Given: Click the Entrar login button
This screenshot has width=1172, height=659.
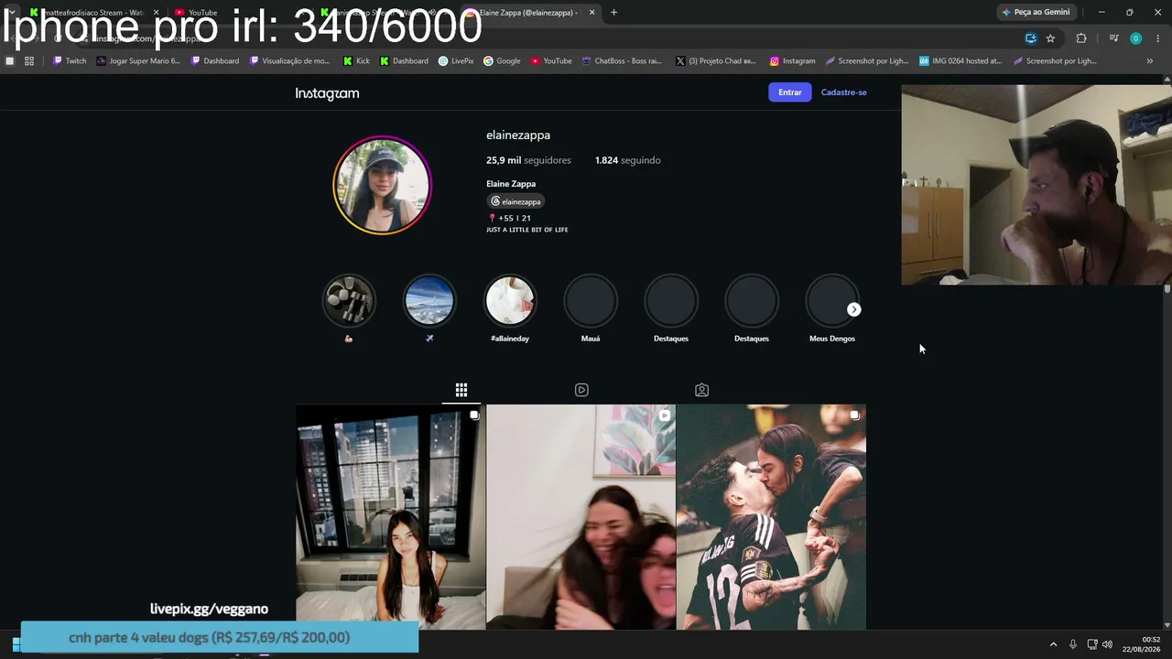Looking at the screenshot, I should [790, 92].
